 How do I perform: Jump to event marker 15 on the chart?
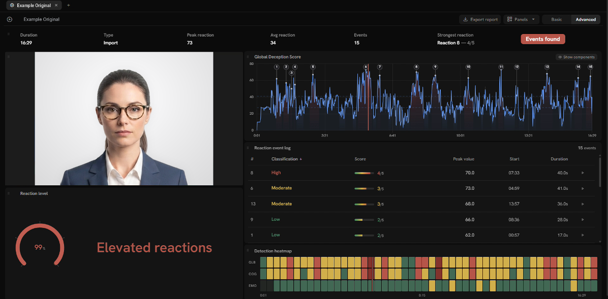coord(590,67)
